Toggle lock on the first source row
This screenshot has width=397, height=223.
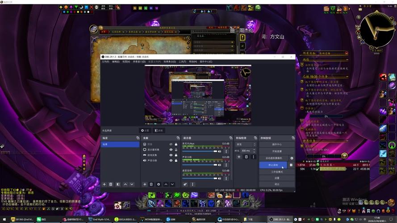pos(176,144)
